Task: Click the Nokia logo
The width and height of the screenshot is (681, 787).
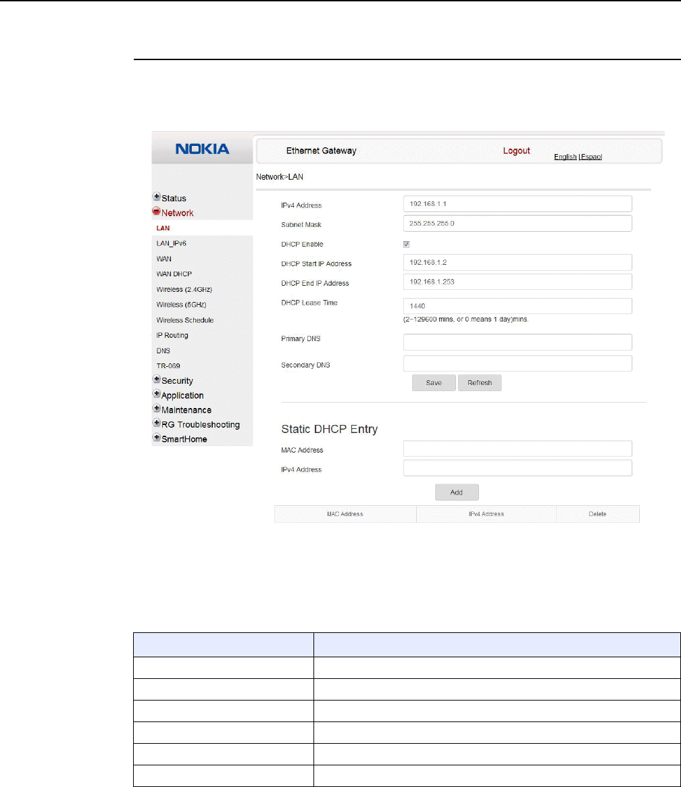Action: [202, 149]
